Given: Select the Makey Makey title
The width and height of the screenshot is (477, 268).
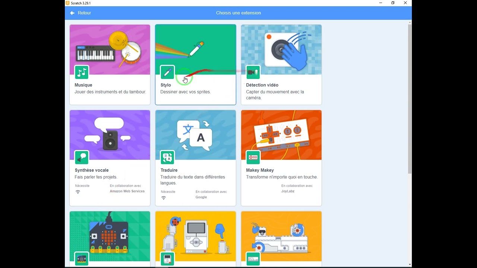Looking at the screenshot, I should [x=260, y=170].
